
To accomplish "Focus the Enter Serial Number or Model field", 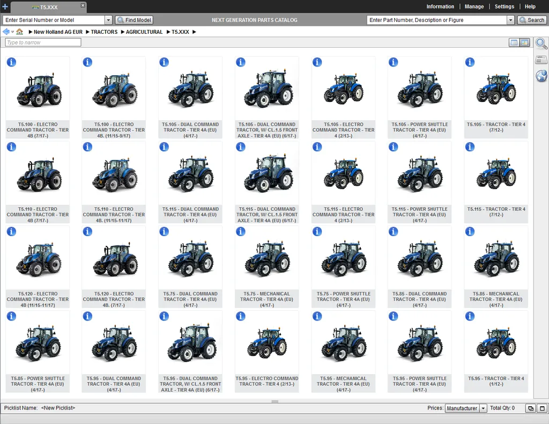I will pos(54,20).
